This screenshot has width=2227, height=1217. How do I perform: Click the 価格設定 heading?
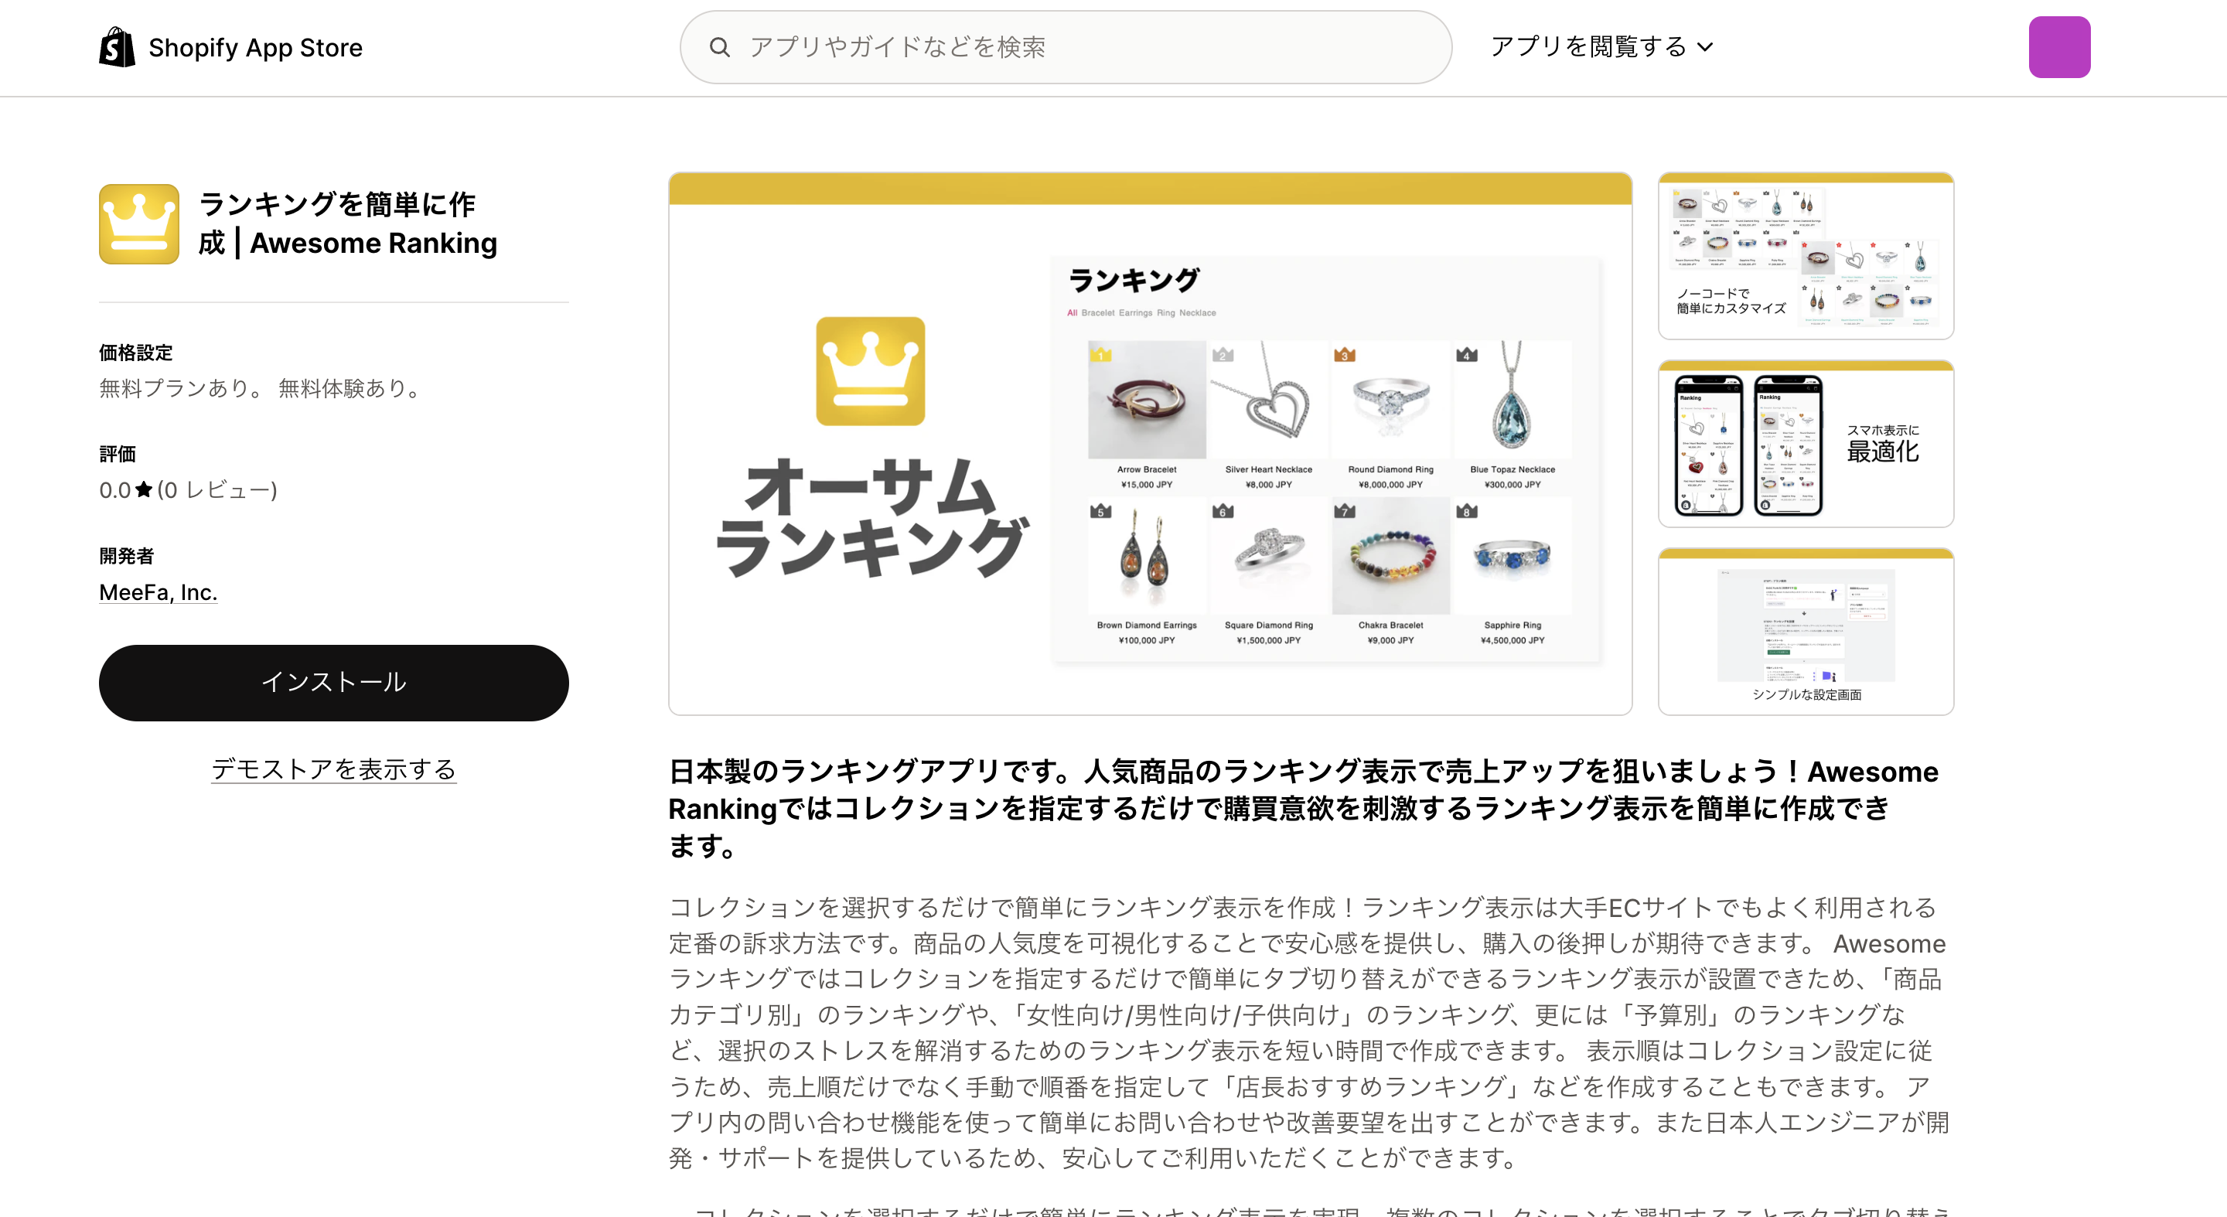pos(136,353)
